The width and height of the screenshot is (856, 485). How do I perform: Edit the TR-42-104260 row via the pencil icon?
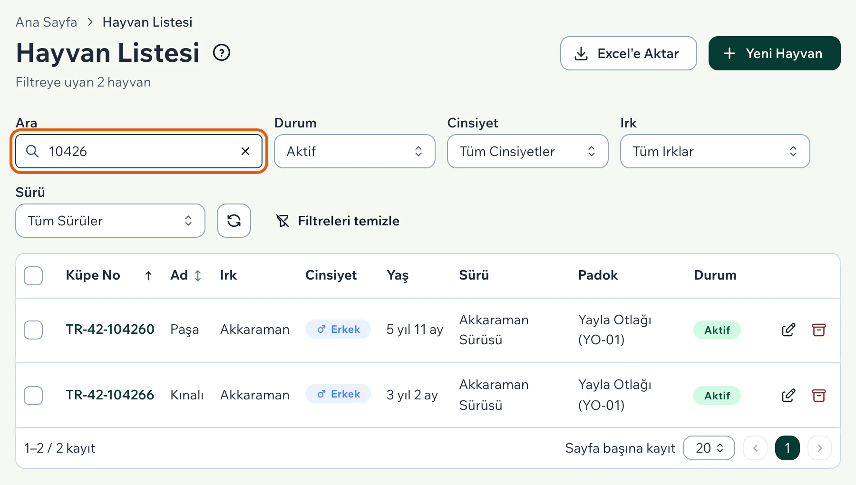(x=788, y=330)
